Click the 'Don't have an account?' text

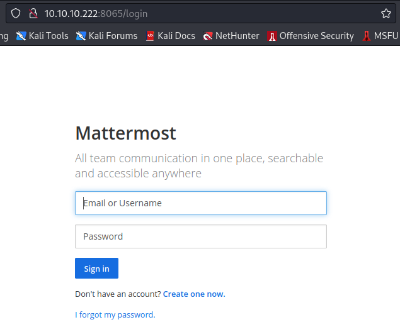[118, 294]
